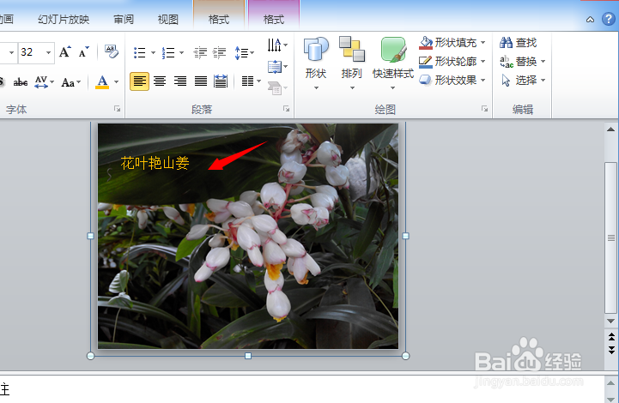The height and width of the screenshot is (403, 619).
Task: Expand the 形状轮廓 dropdown arrow
Action: coord(482,62)
